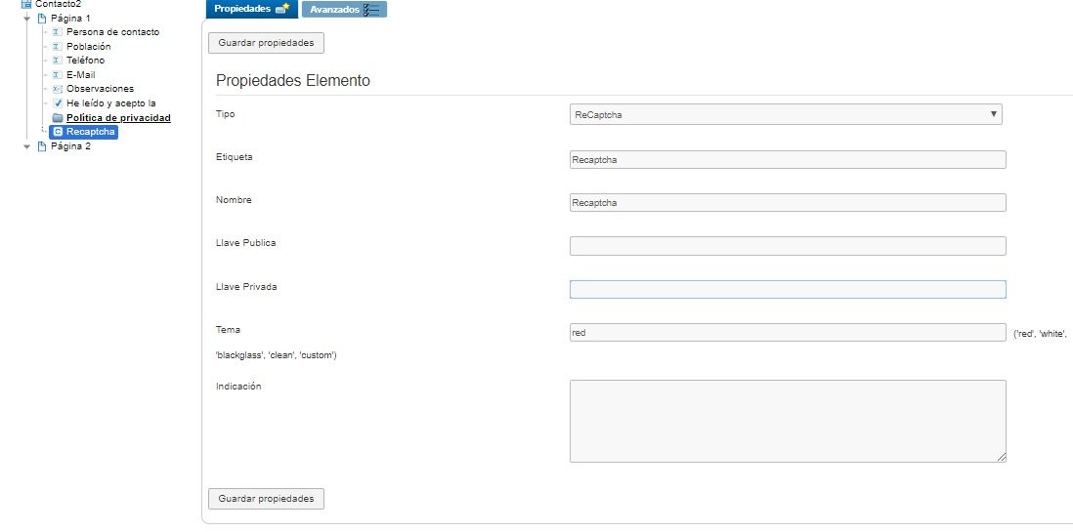Switch to the Avanzados tab

344,10
